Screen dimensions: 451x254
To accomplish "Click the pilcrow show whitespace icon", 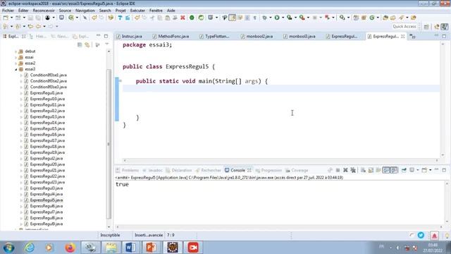I will pyautogui.click(x=255, y=18).
